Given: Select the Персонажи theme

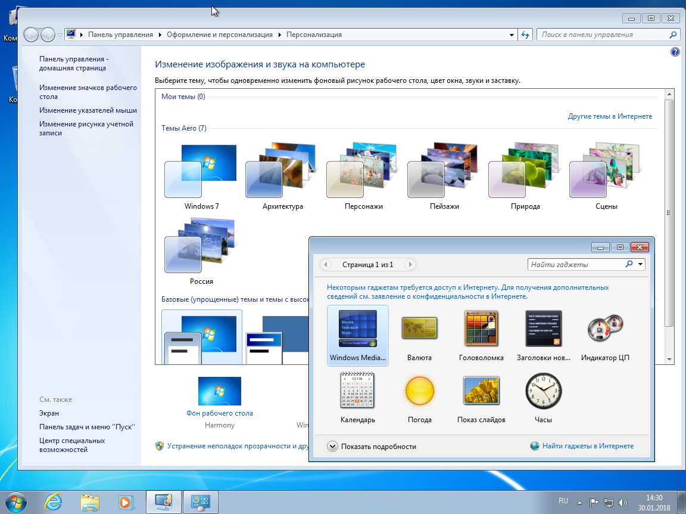Looking at the screenshot, I should pos(363,177).
